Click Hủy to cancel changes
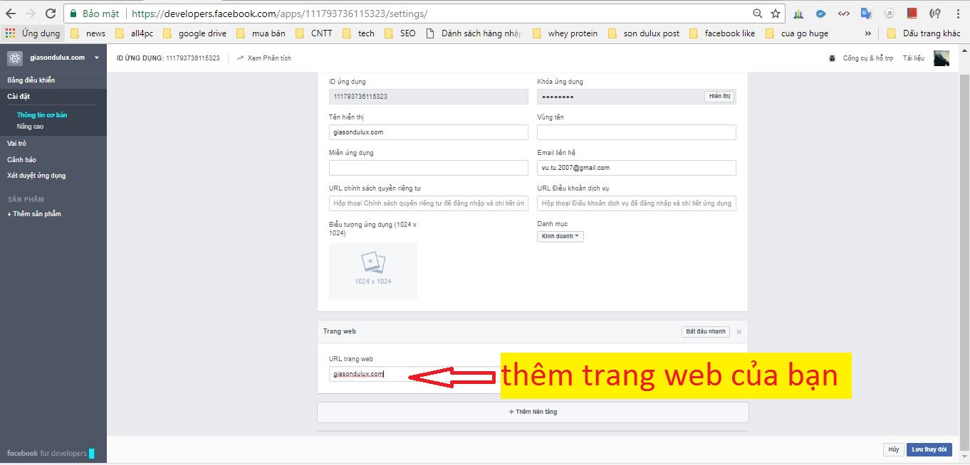Image resolution: width=970 pixels, height=465 pixels. point(892,449)
